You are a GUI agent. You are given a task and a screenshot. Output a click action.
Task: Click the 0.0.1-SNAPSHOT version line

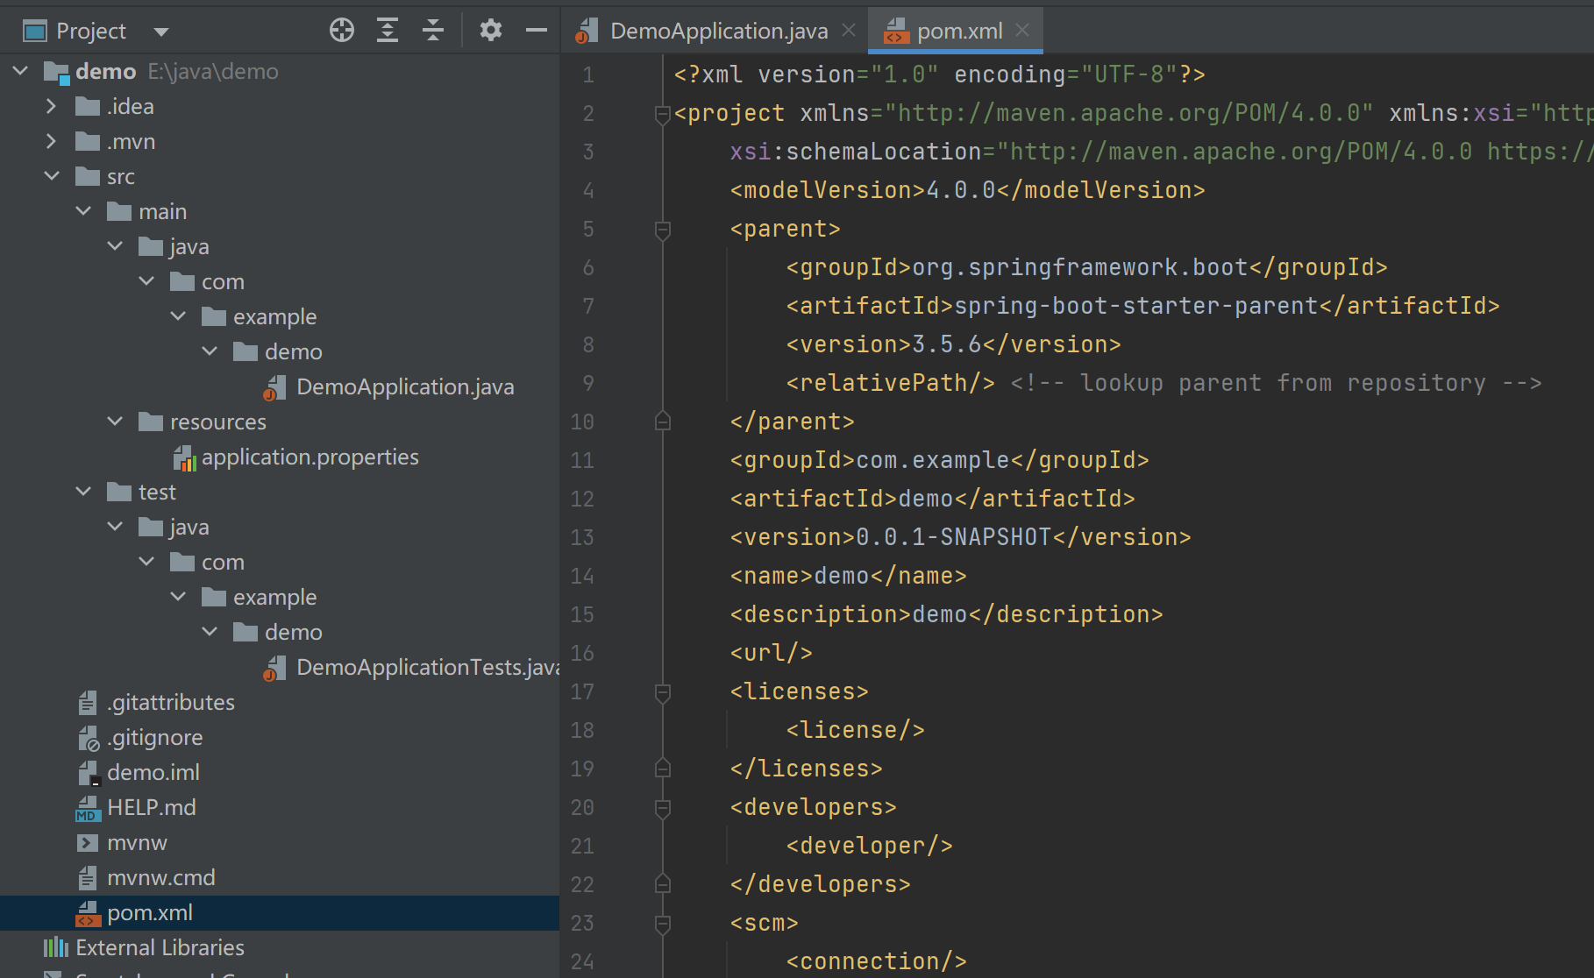[960, 537]
